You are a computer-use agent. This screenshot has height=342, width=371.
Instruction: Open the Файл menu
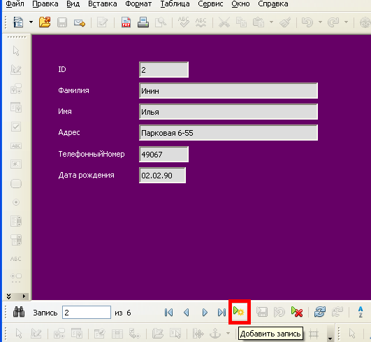(x=15, y=4)
